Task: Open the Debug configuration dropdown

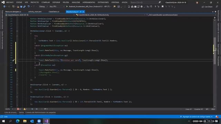Action: (x=43, y=7)
